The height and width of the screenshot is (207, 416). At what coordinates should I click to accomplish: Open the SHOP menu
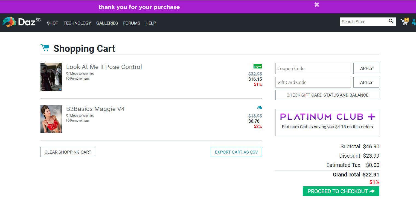click(x=53, y=23)
